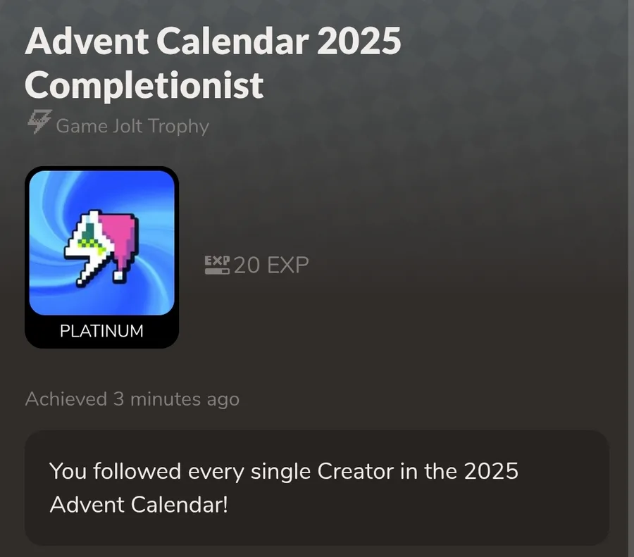Click the "20 EXP" reward text
Image resolution: width=634 pixels, height=557 pixels.
coord(271,265)
